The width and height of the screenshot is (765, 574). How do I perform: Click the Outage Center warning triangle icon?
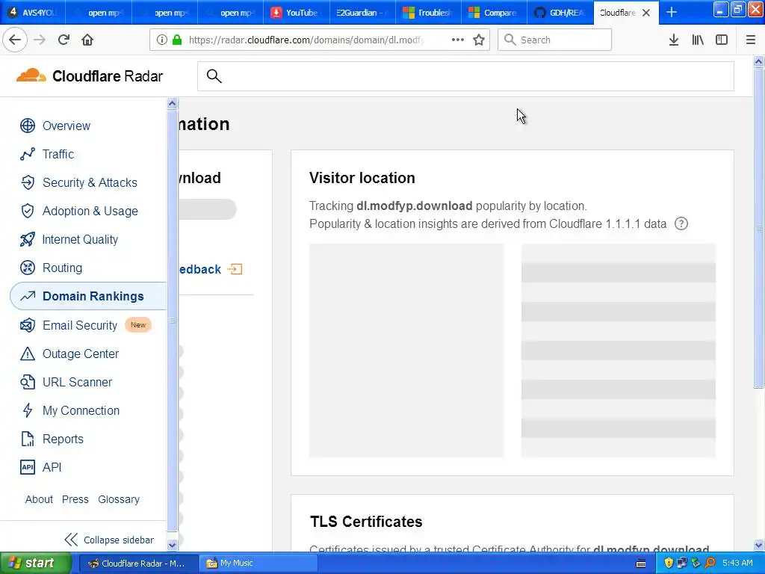pyautogui.click(x=28, y=354)
